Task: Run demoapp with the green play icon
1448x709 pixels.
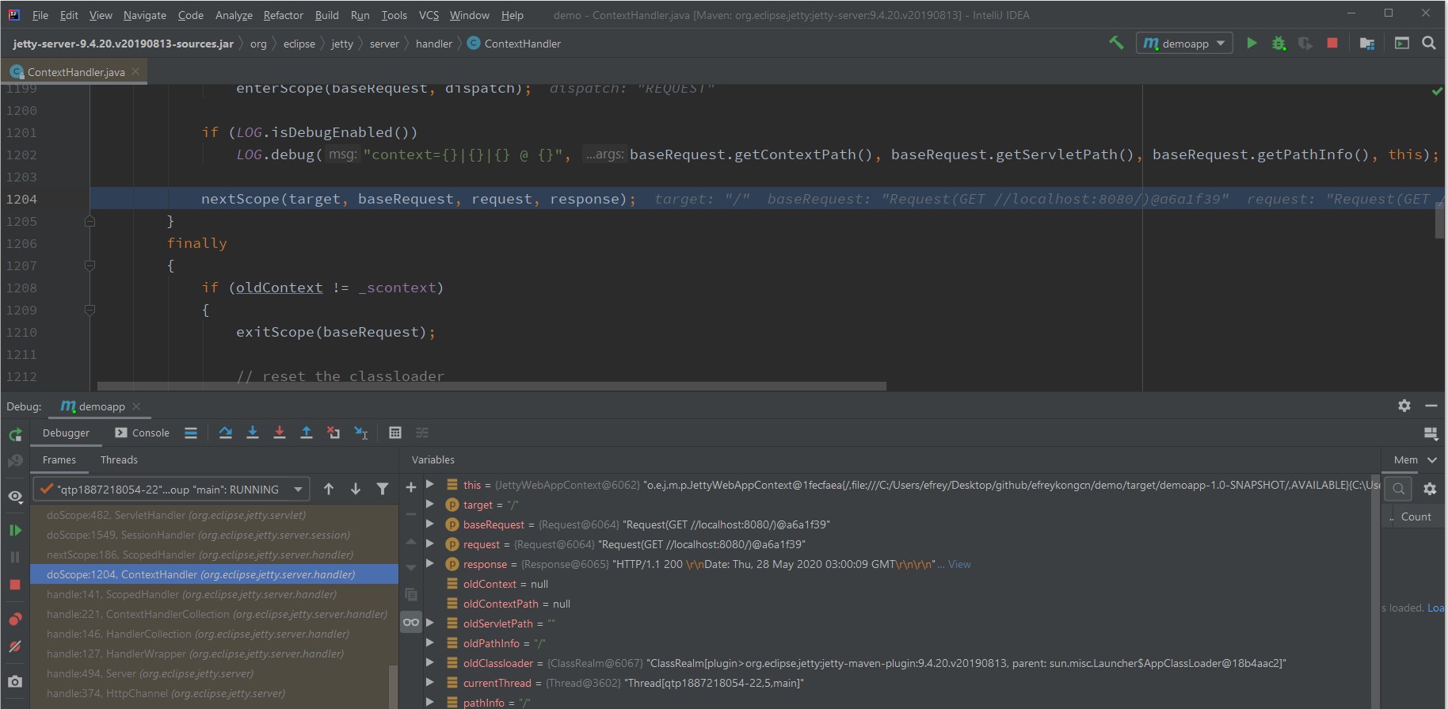Action: coord(1252,43)
